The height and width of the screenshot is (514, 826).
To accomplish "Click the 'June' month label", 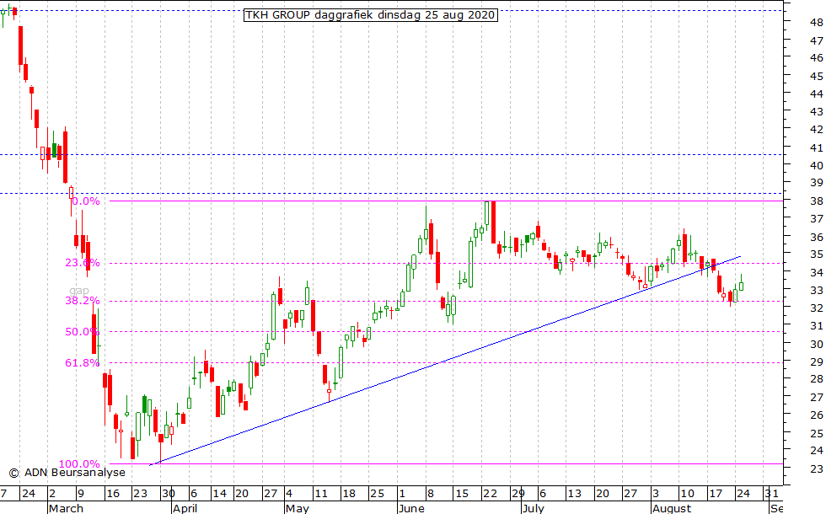I will pyautogui.click(x=411, y=508).
